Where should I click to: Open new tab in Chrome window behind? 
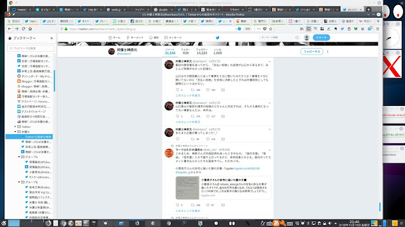[368, 9]
